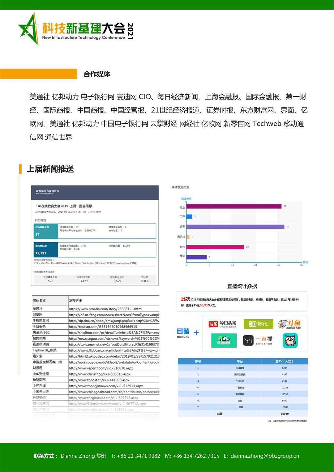Click the 门户 bar in the chart

pos(189,217)
